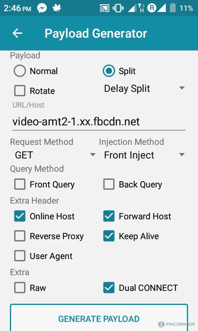The image size is (198, 331).
Task: Click the Generate Payload button
Action: [99, 318]
